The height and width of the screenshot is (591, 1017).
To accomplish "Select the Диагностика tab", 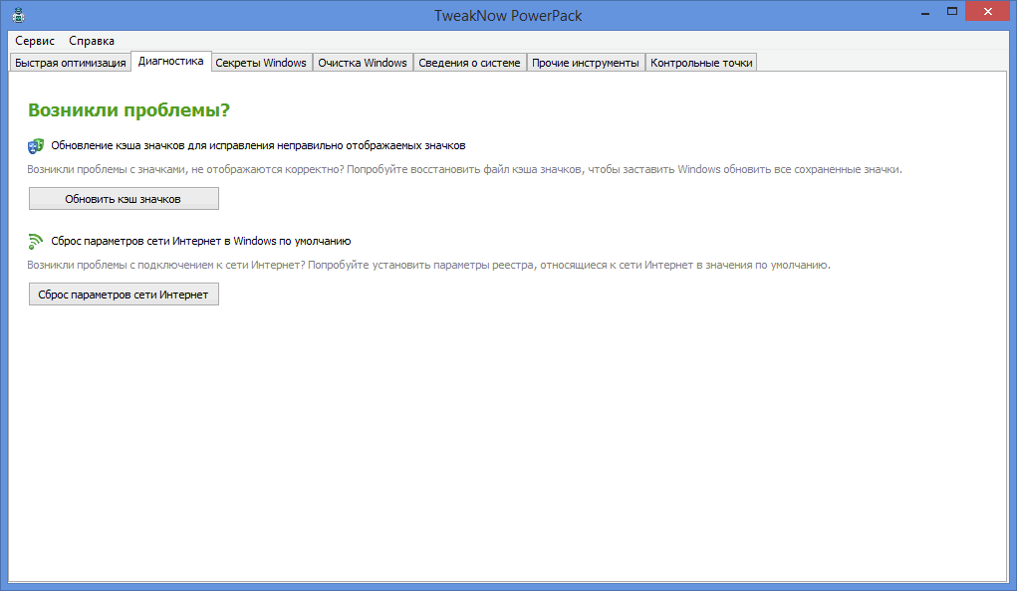I will pos(170,61).
